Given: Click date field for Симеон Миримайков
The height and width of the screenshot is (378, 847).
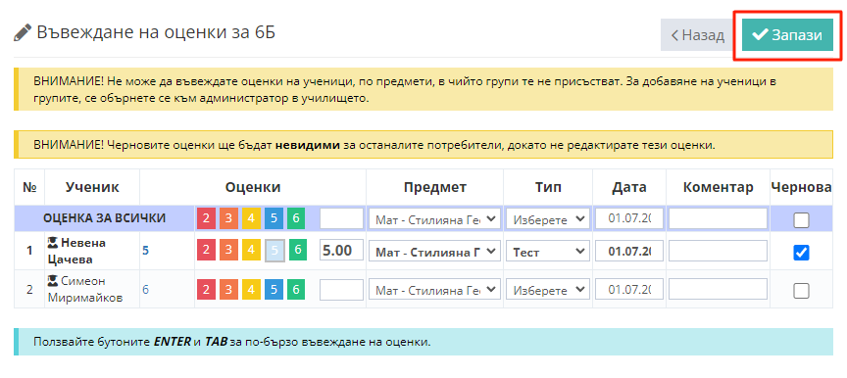Looking at the screenshot, I should tap(629, 290).
